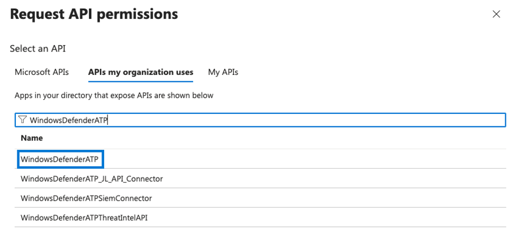The image size is (508, 229).
Task: Close the Request API permissions panel
Action: tap(496, 14)
